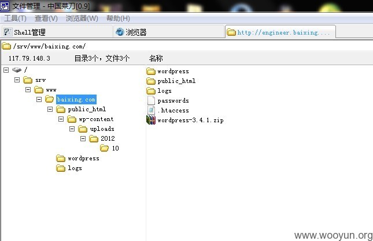This screenshot has height=241, width=373.
Task: Collapse the srv tree node
Action: pos(17,80)
